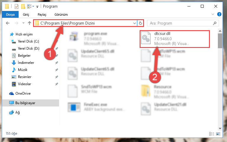
Task: Open the Dosya menu tab
Action: (x=10, y=14)
